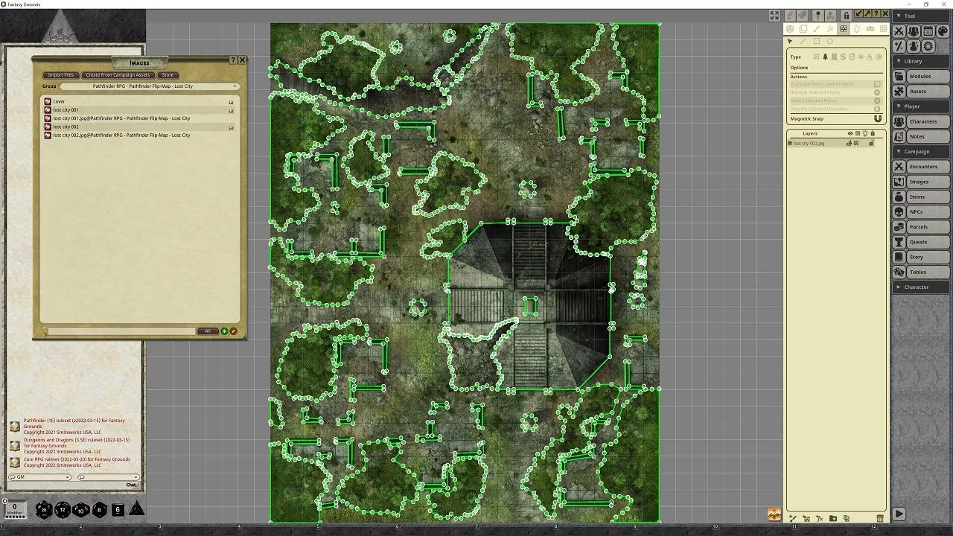Select the pointer selection tool

[790, 41]
